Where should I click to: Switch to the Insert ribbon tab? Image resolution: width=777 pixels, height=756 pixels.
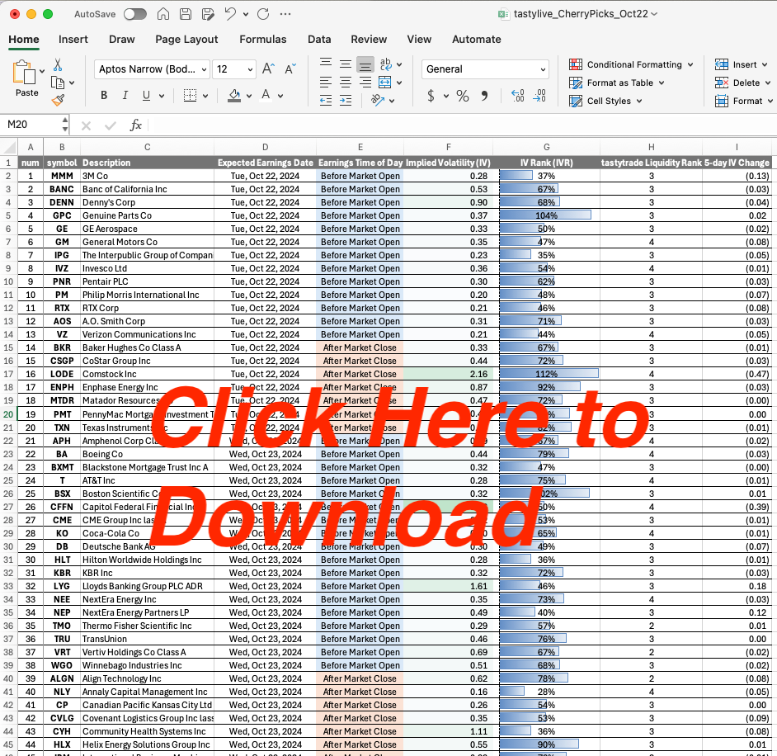[x=73, y=39]
